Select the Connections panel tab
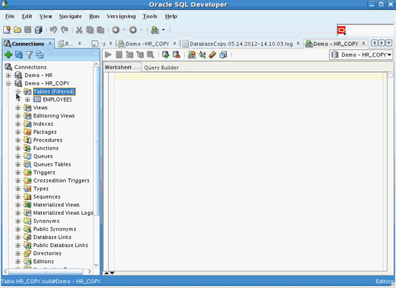The image size is (396, 288). point(28,43)
